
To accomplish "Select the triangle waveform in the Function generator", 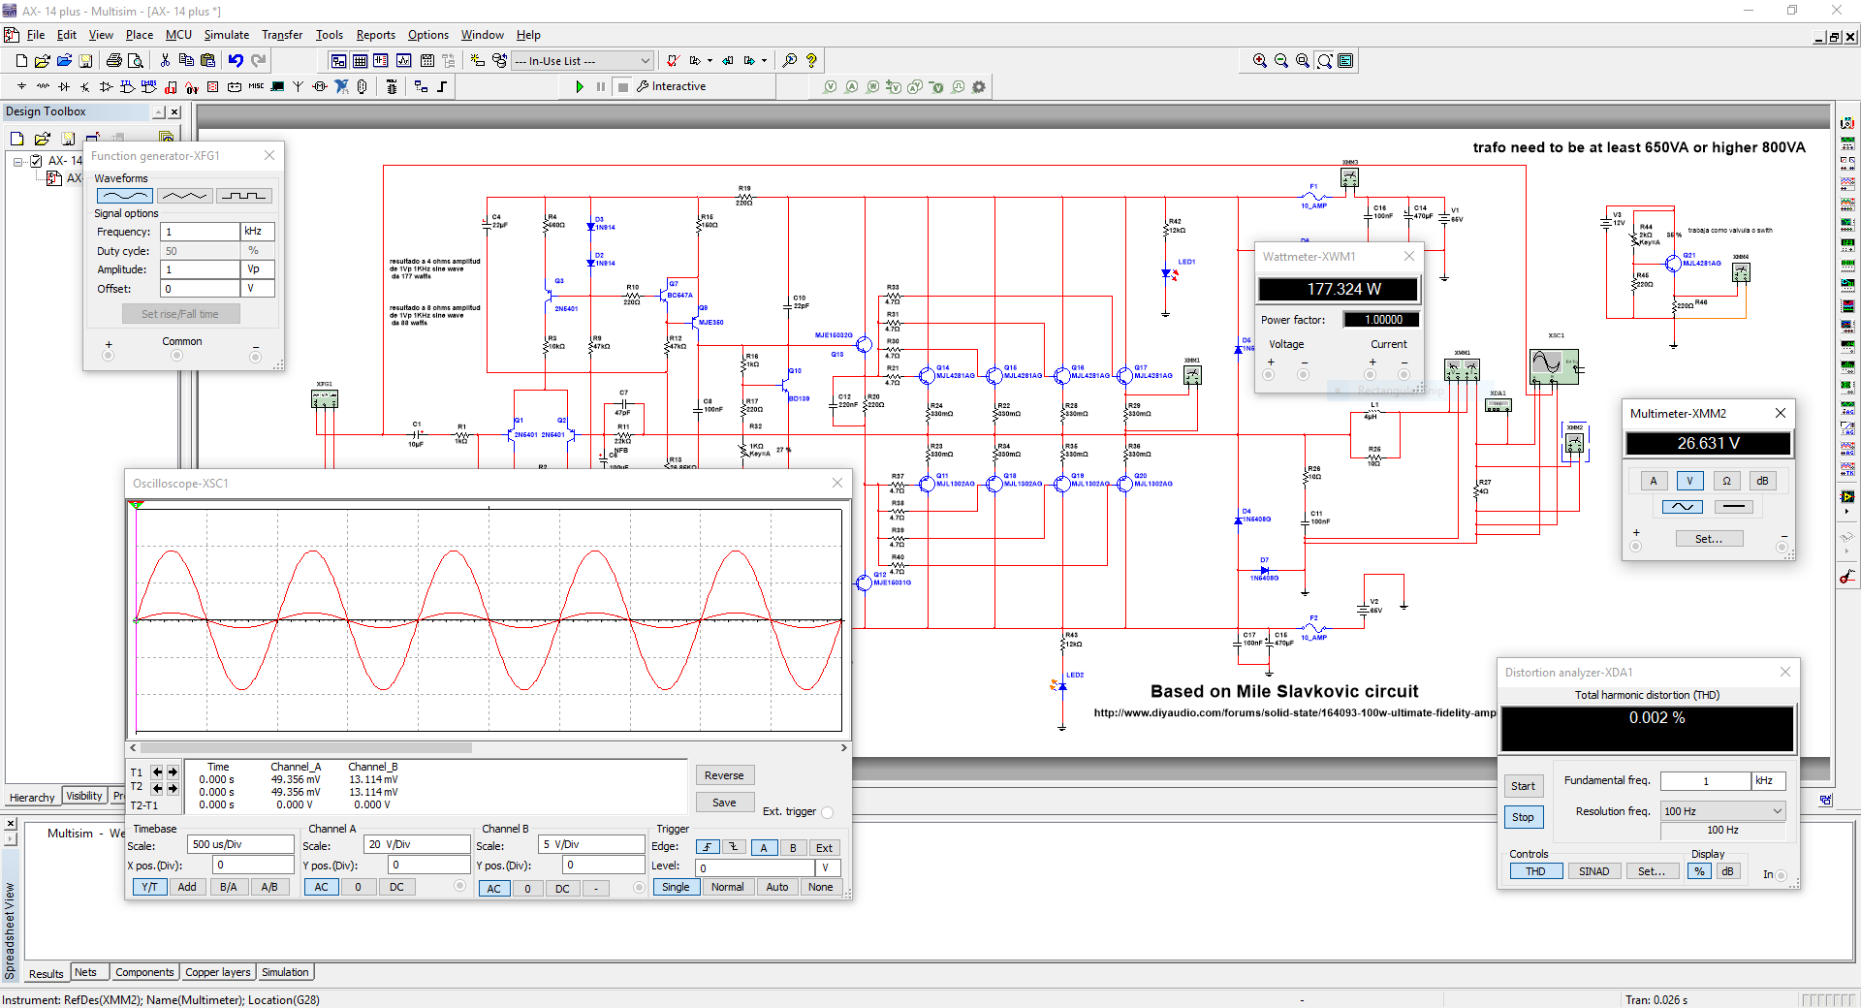I will 184,196.
